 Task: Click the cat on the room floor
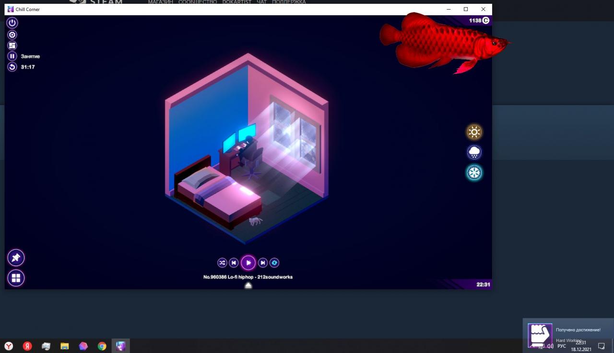point(255,221)
